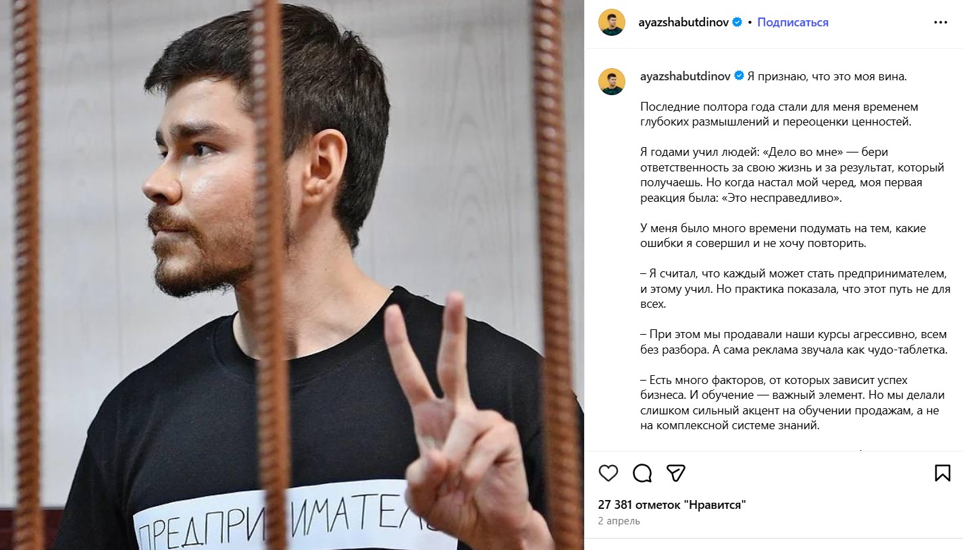Viewport: 963px width, 550px height.
Task: Click the Подписаться follow button
Action: 793,22
